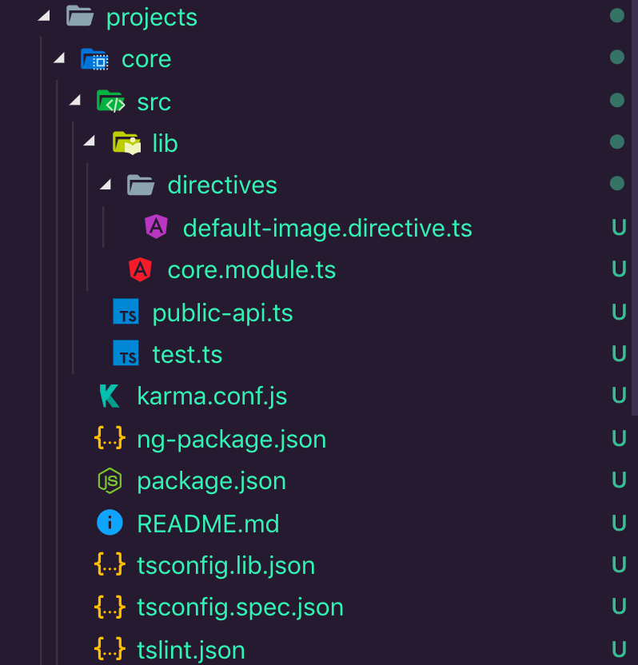This screenshot has width=638, height=665.
Task: Click the green src folder icon
Action: [x=110, y=101]
